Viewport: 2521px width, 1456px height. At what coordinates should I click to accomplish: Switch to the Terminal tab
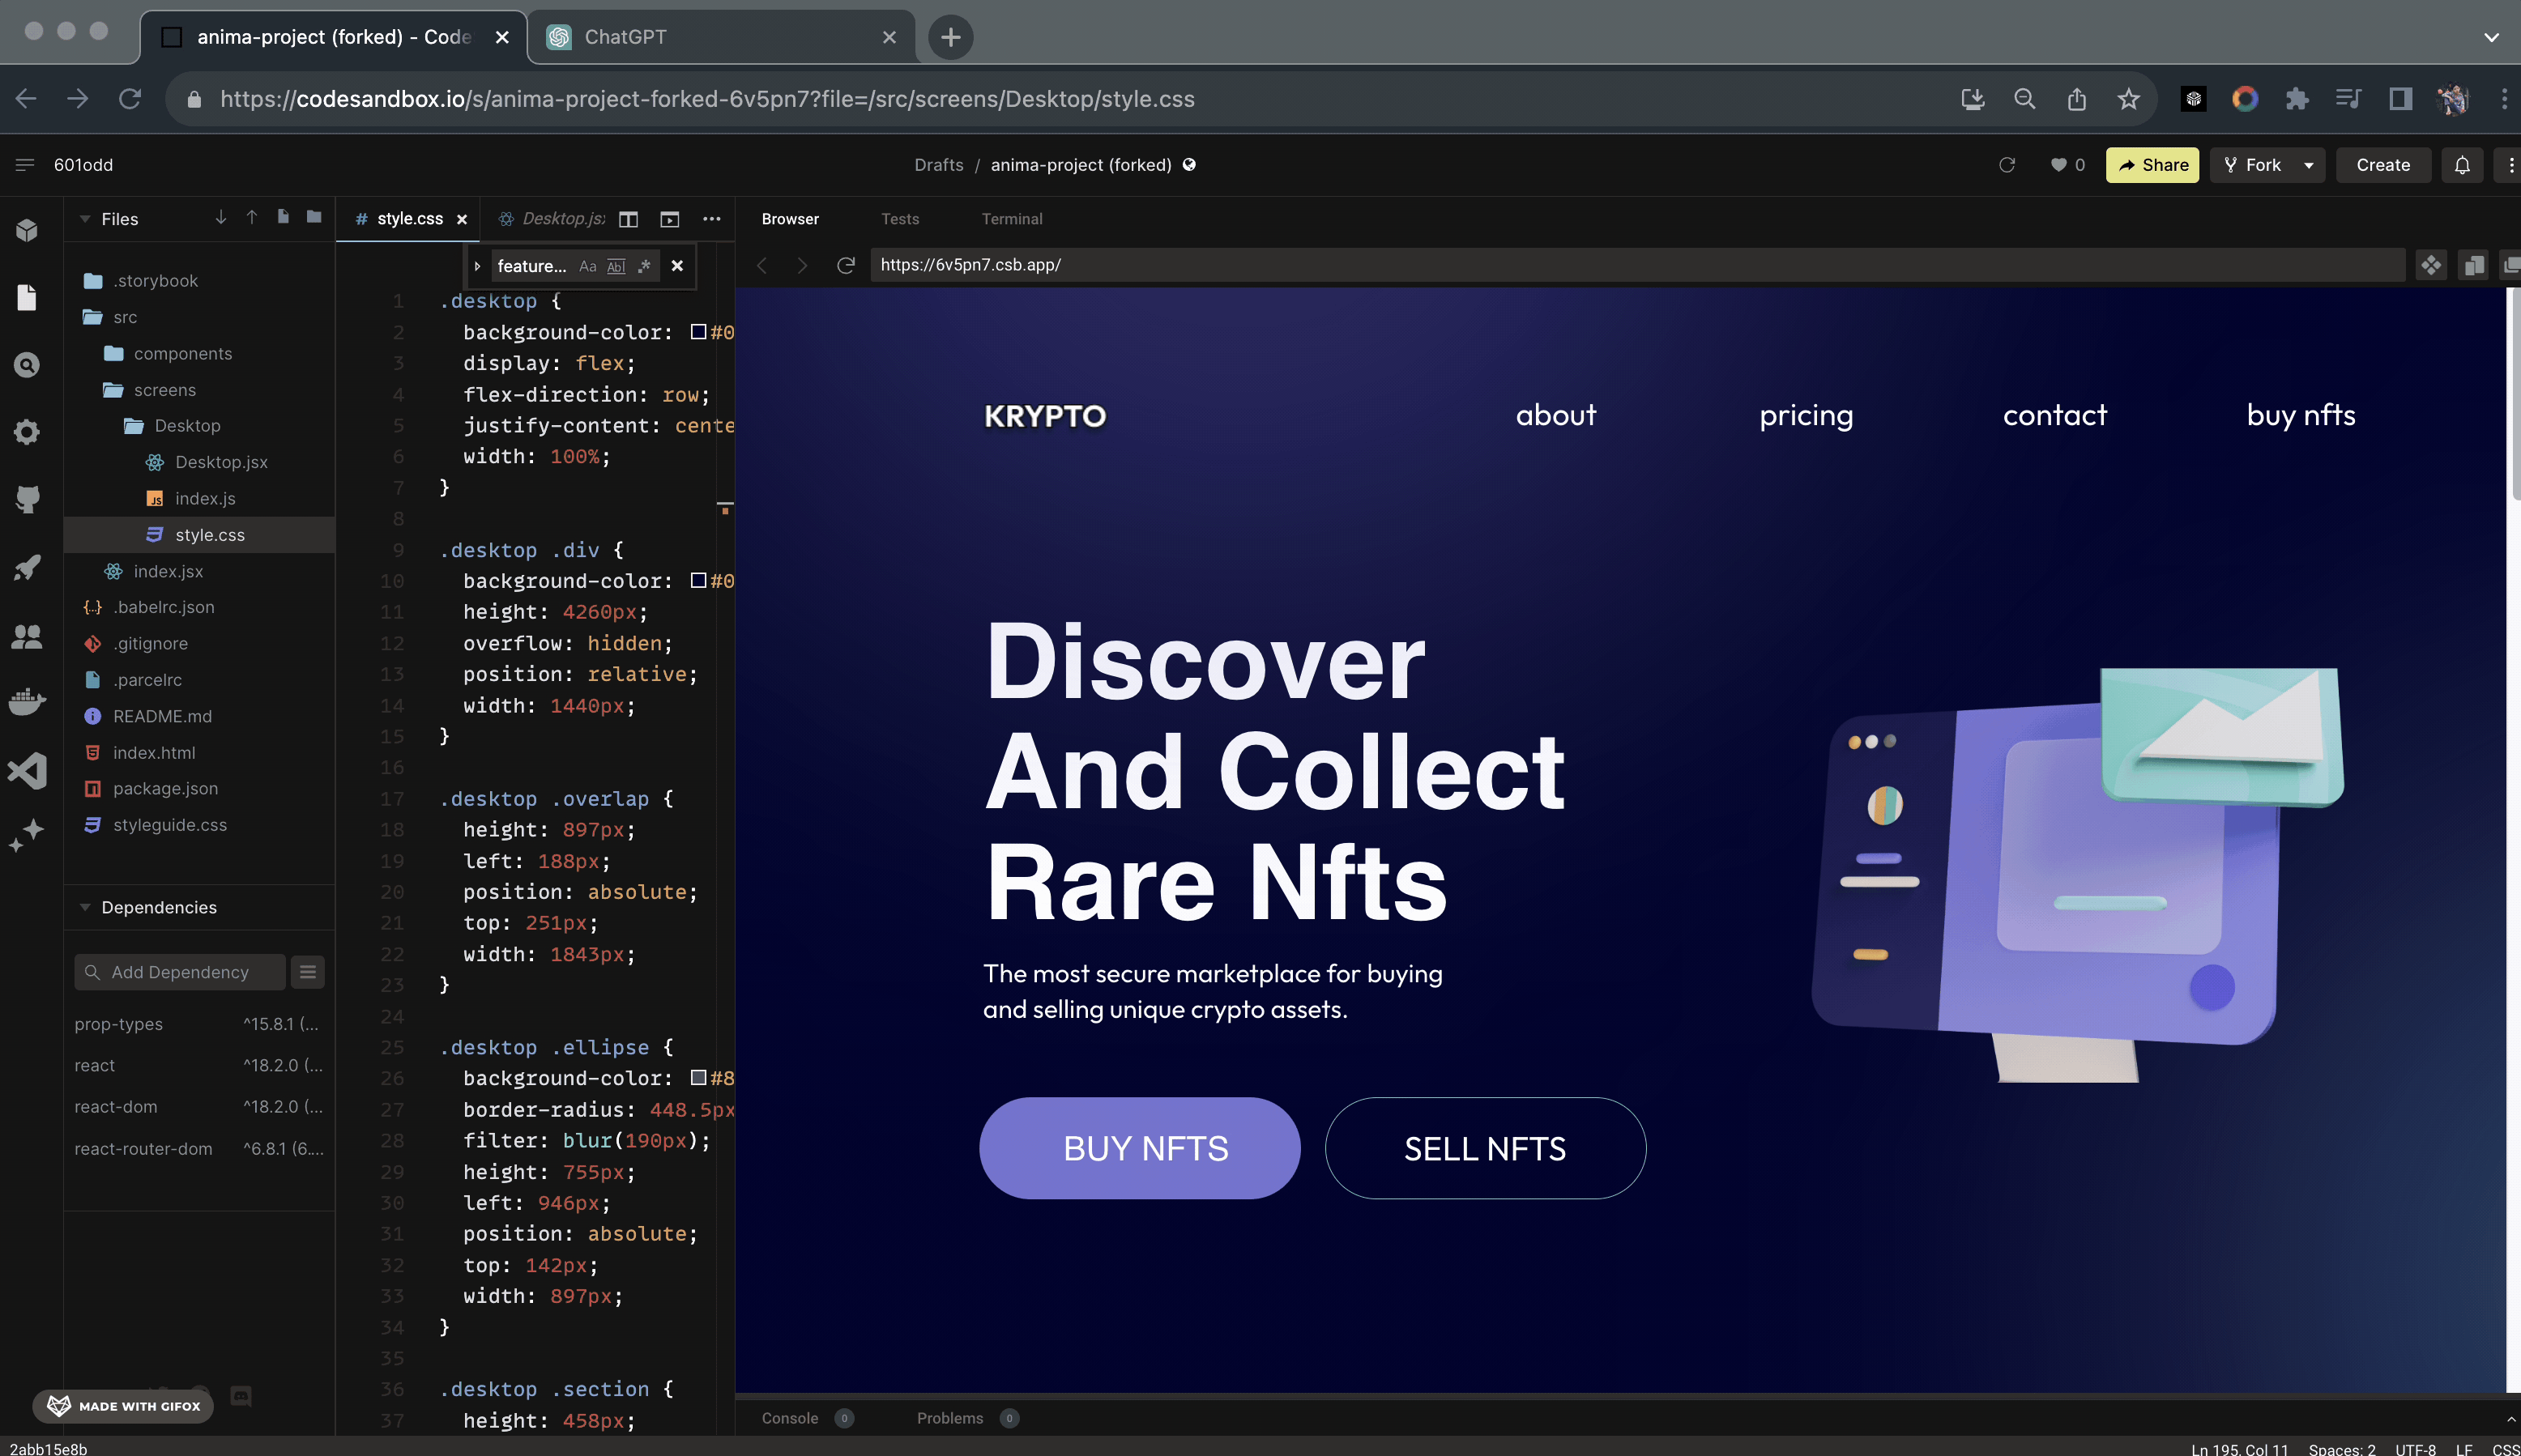pos(1012,219)
